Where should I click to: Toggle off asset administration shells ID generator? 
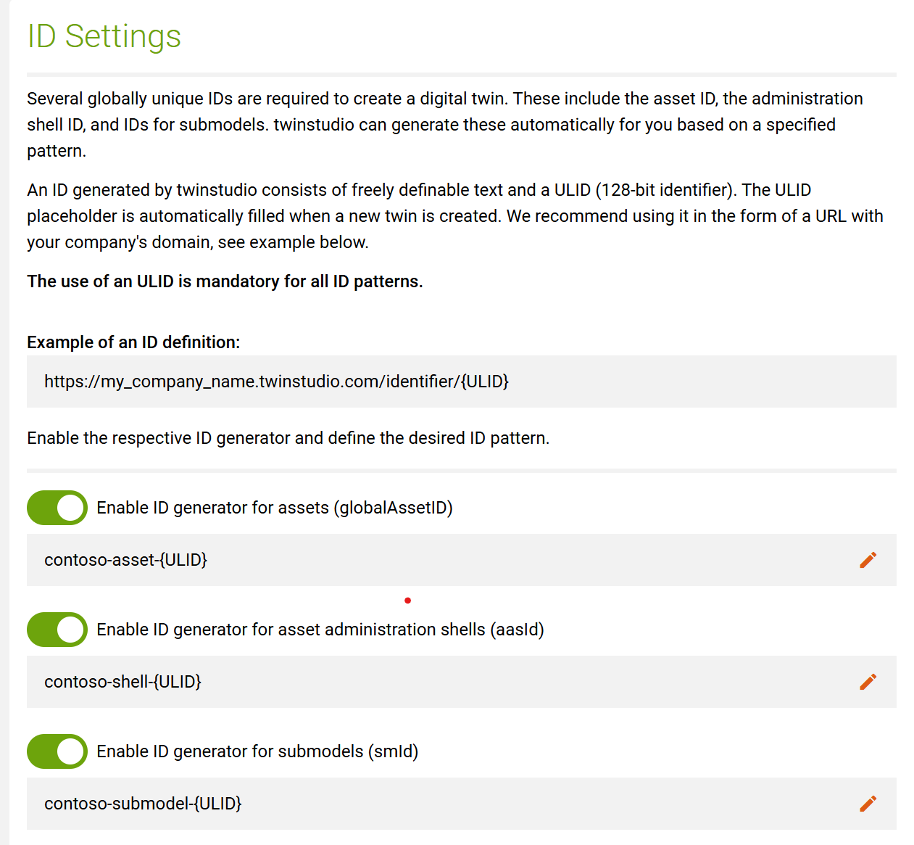pos(57,630)
